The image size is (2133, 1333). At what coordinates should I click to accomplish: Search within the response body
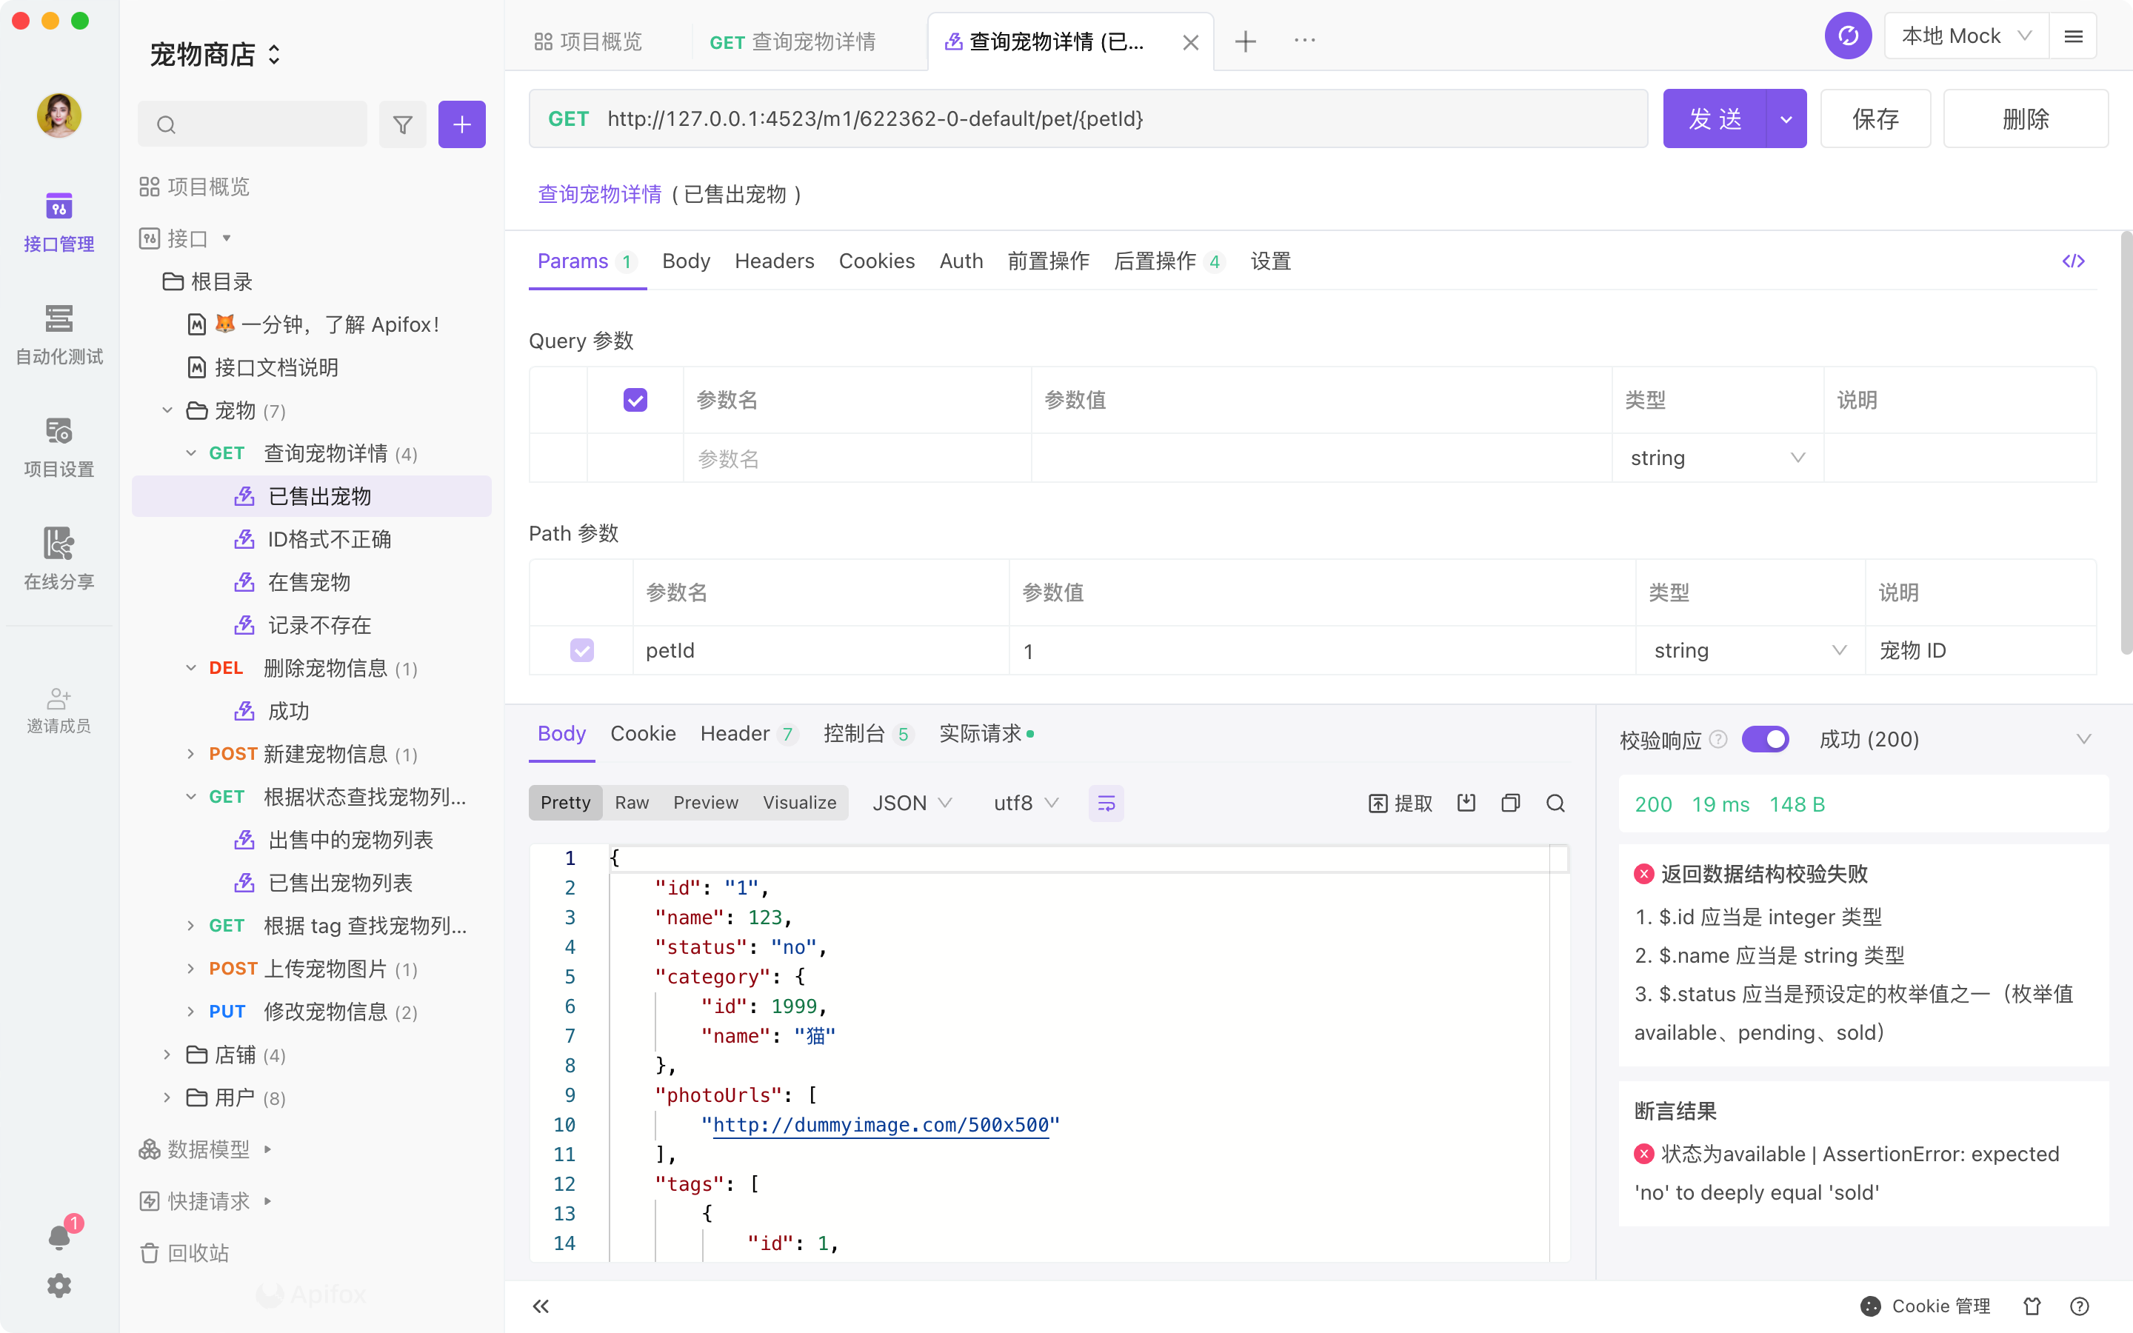click(1555, 802)
